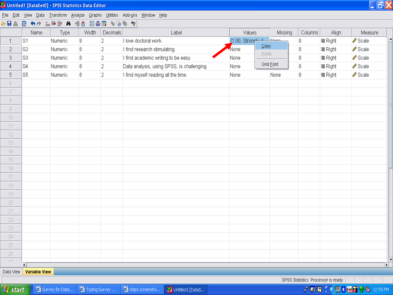Switch to the Data View tab

click(x=11, y=272)
